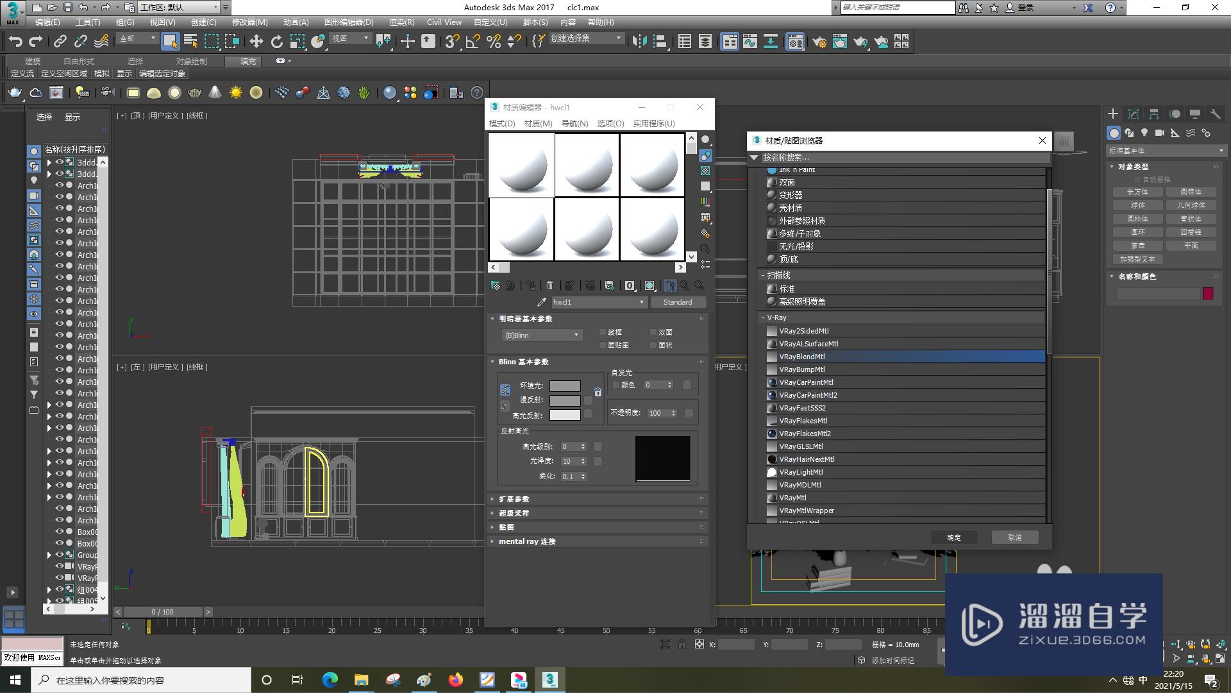1231x694 pixels.
Task: Click 取消 button in material browser
Action: click(1014, 537)
